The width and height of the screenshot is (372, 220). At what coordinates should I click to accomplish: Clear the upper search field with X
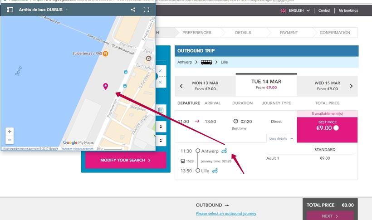tap(160, 71)
